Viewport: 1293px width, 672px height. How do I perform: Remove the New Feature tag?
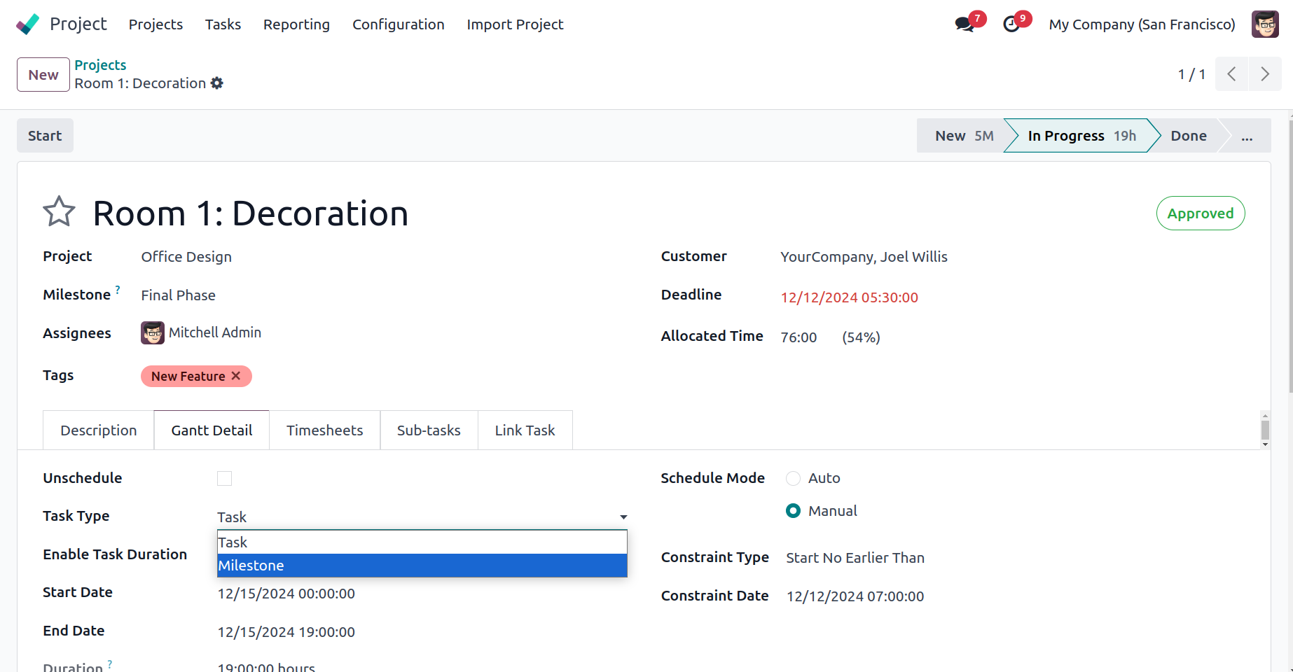236,376
